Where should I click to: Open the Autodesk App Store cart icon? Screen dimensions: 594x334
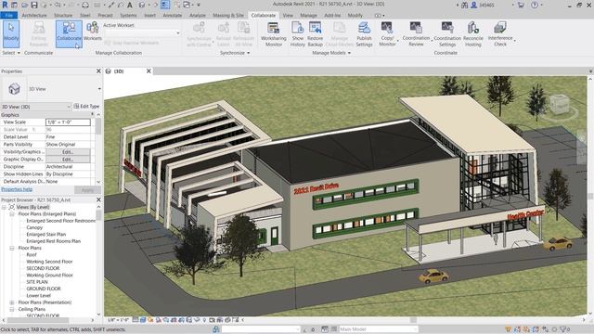click(521, 5)
